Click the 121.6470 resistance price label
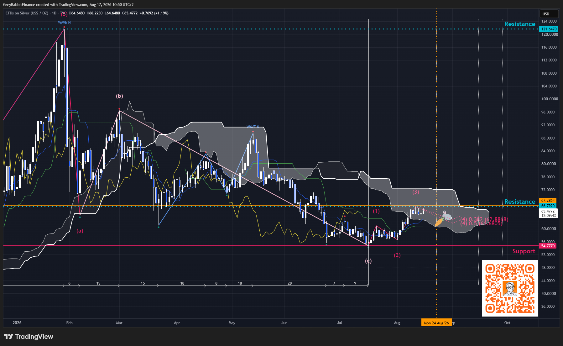This screenshot has width=563, height=346. click(548, 29)
